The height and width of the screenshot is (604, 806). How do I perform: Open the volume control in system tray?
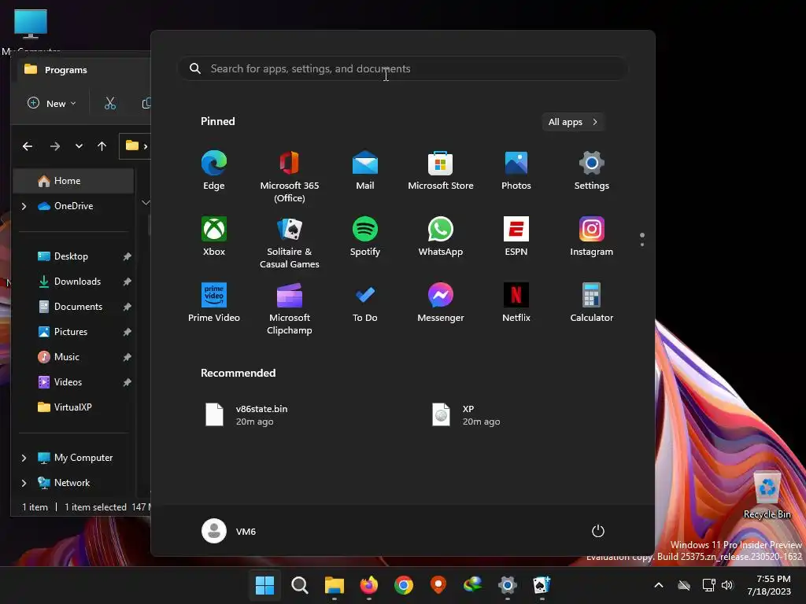pos(727,585)
